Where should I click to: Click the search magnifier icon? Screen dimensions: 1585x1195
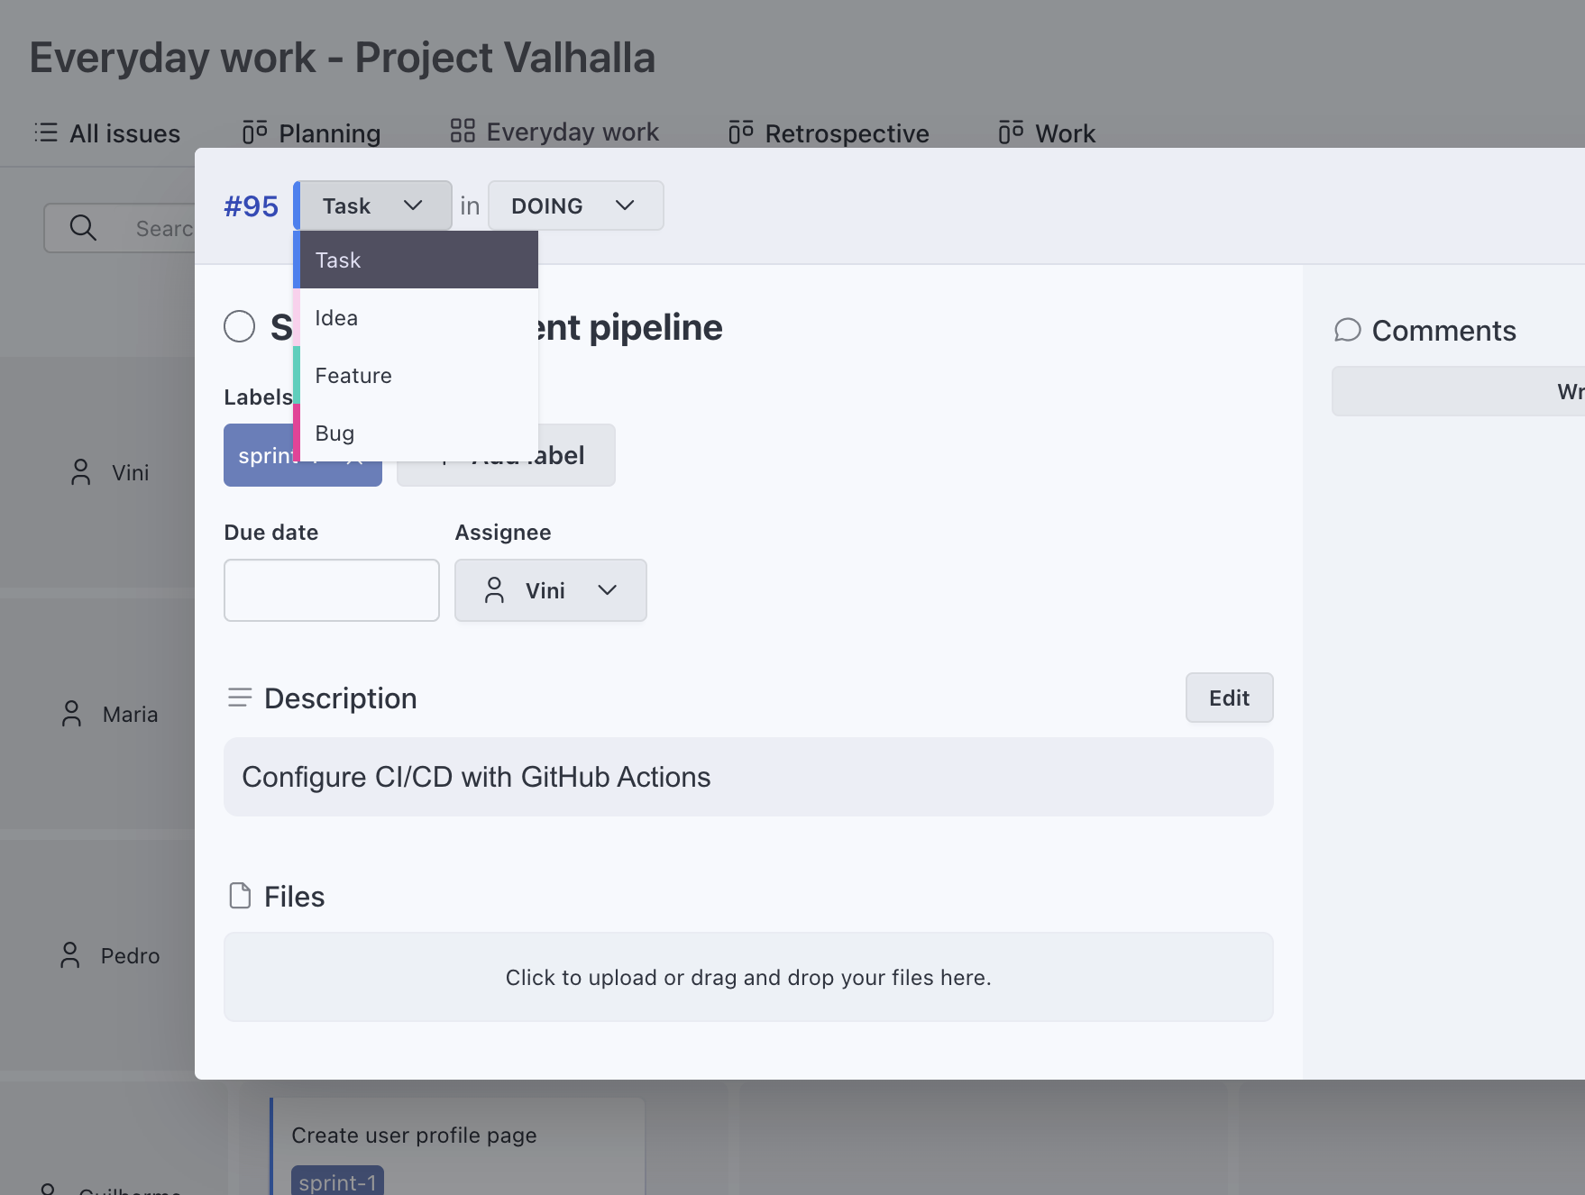83,228
